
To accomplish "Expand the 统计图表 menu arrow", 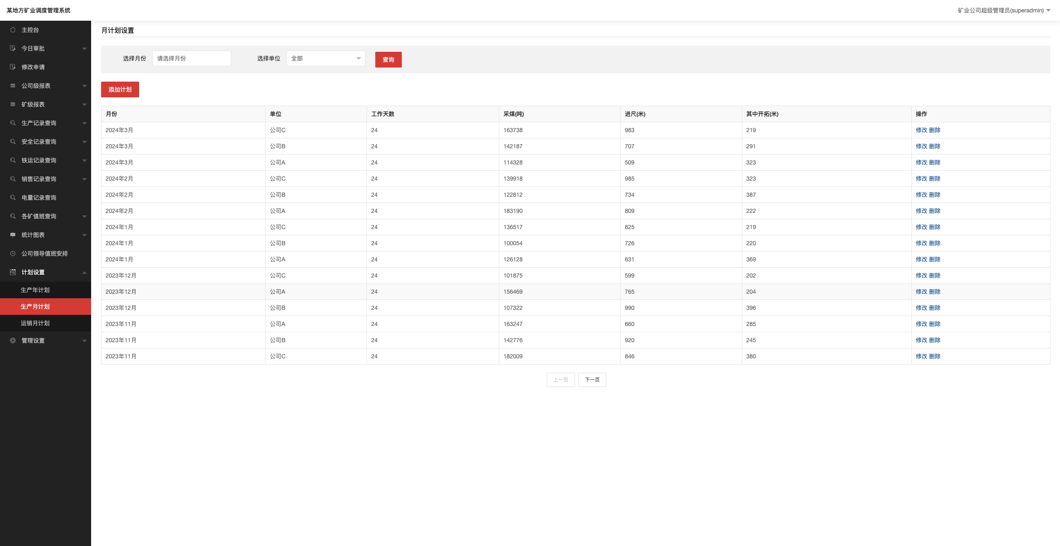I will tap(85, 235).
